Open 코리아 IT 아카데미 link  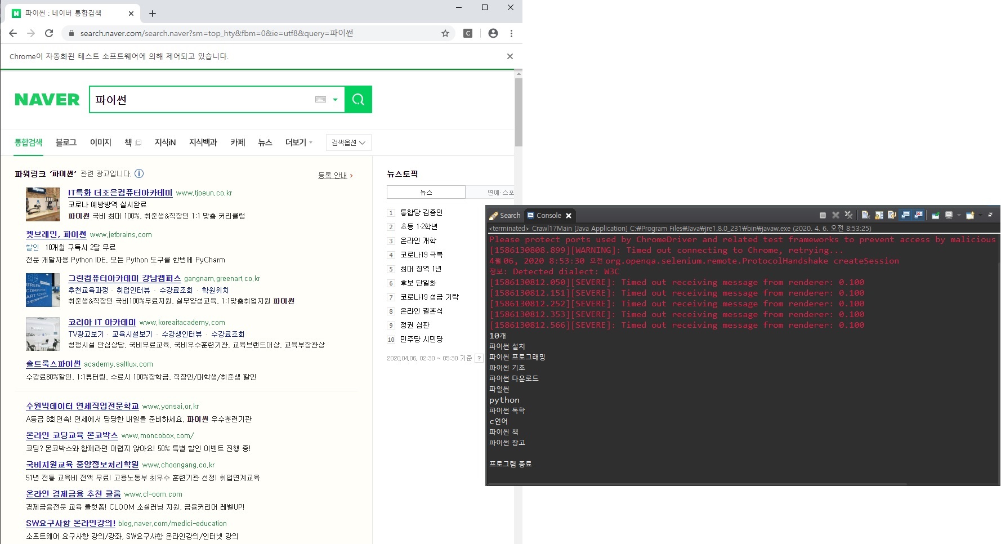coord(102,322)
